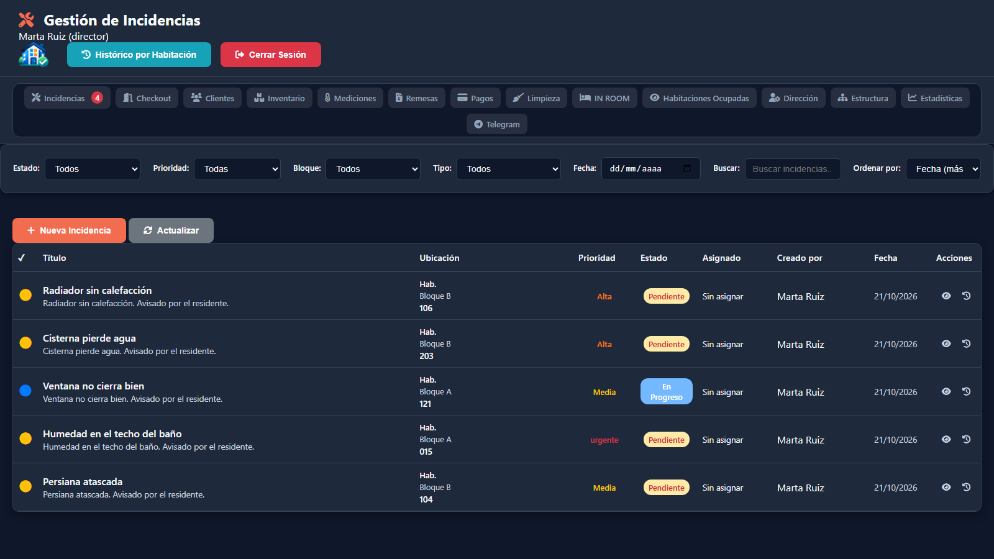Click the building logo under Marta Ruiz

[34, 55]
